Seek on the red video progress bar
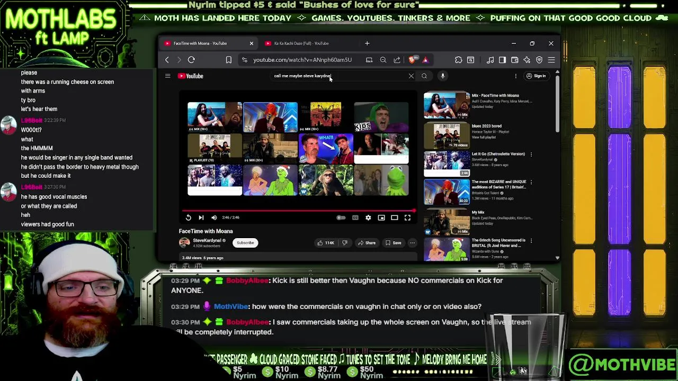The height and width of the screenshot is (381, 678). (298, 211)
